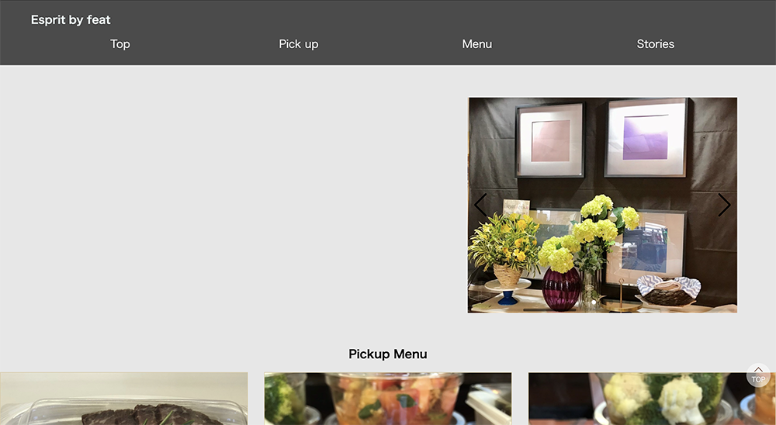776x425 pixels.
Task: Go to the Menu navigation link
Action: coord(477,44)
